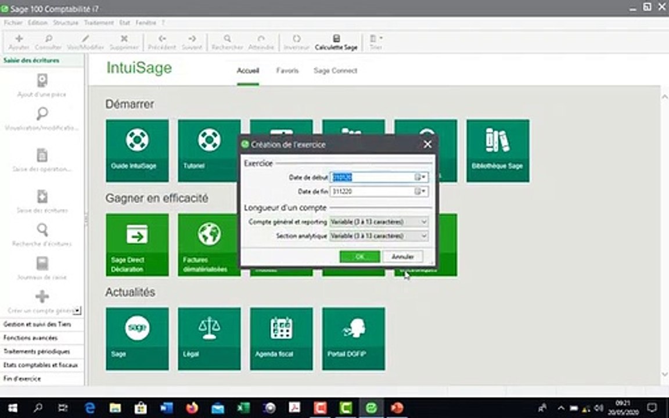Open Windows Start menu
The width and height of the screenshot is (669, 418).
12,408
